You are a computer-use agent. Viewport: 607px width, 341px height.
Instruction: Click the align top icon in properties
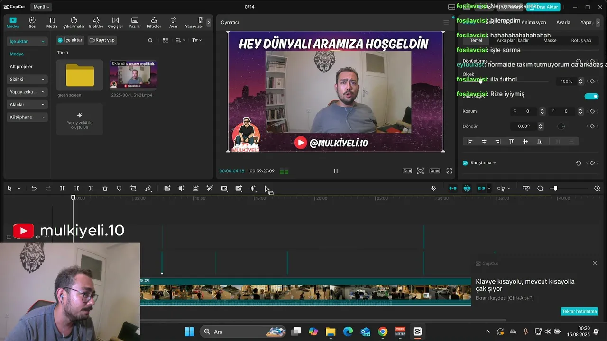coord(511,142)
